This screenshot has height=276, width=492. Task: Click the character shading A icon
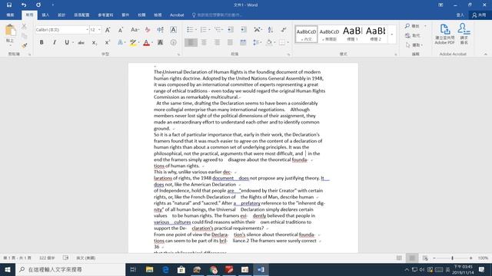[x=161, y=42]
